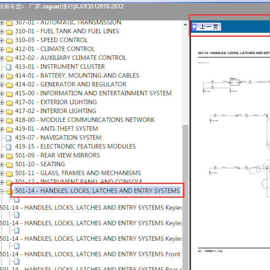The height and width of the screenshot is (270, 270).
Task: Select 501-10 - SEATING
Action: pyautogui.click(x=40, y=164)
